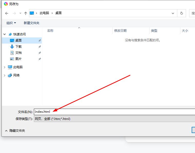Click the pin icon beside 桌面
This screenshot has height=153, width=195.
click(40, 40)
